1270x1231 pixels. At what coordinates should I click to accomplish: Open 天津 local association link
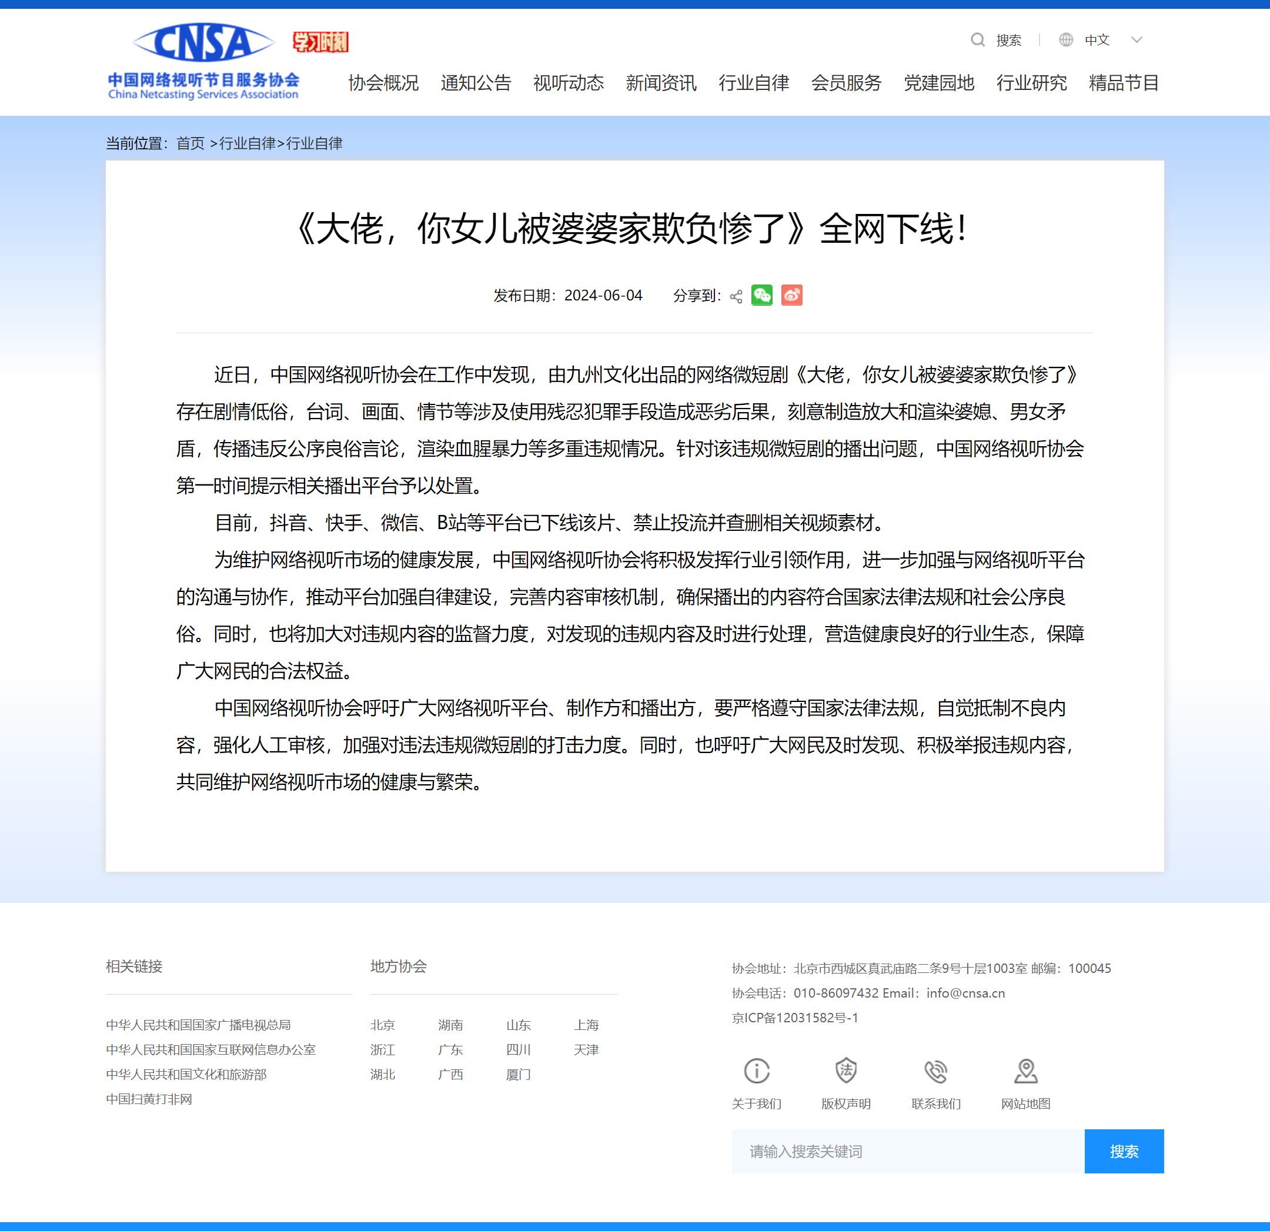[x=586, y=1049]
